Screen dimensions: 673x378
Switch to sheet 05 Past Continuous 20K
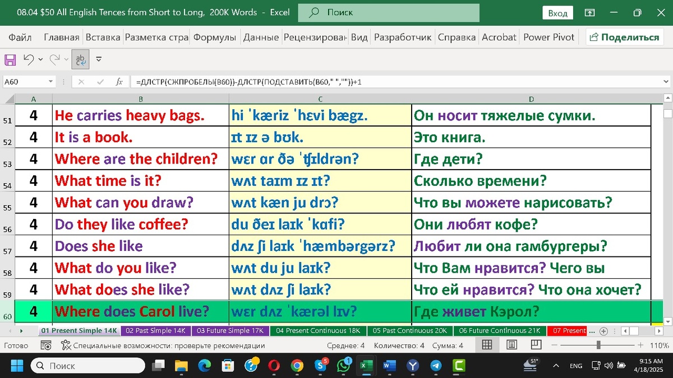(409, 331)
